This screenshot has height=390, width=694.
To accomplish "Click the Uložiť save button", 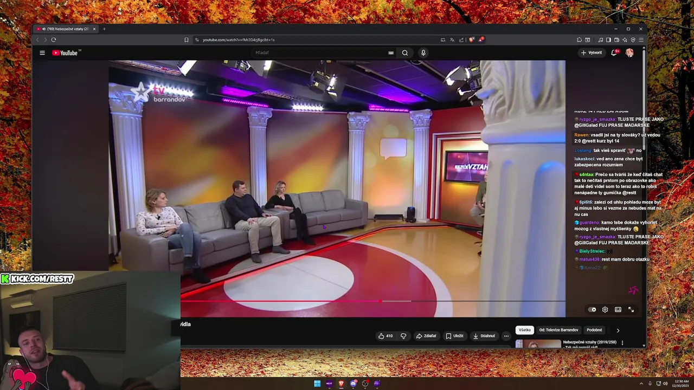I will (455, 336).
